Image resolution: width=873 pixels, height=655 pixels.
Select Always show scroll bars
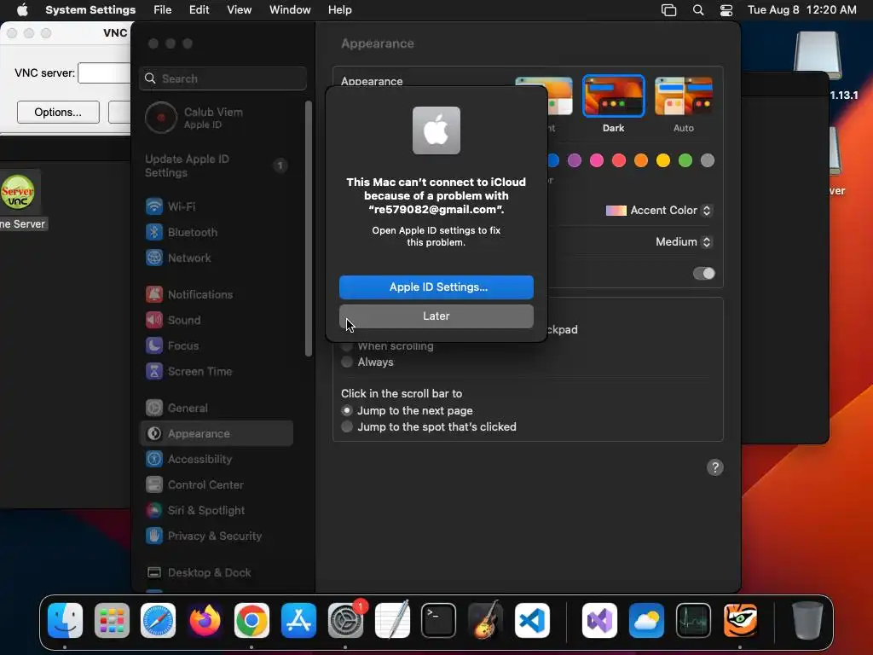347,362
